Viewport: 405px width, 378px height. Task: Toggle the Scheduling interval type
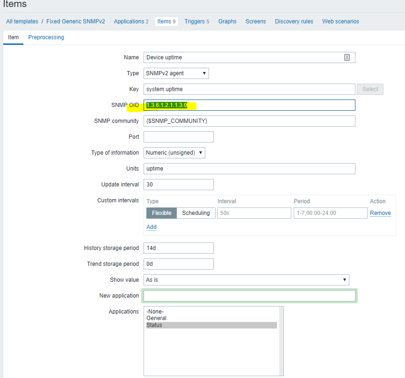pos(196,213)
